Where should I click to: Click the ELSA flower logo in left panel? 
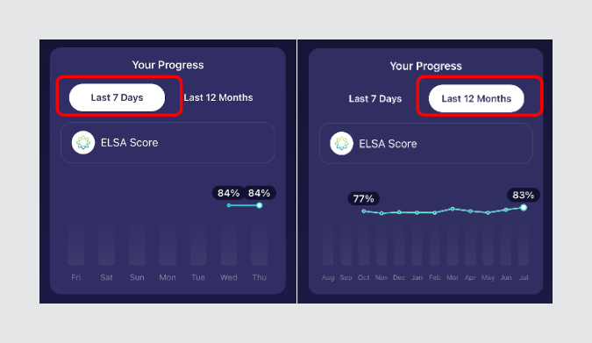pyautogui.click(x=83, y=142)
